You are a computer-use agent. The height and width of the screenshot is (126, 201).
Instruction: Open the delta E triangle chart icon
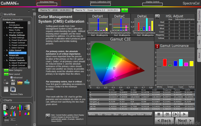tap(13, 107)
